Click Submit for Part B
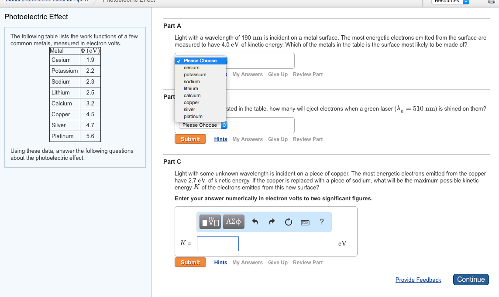This screenshot has width=499, height=297. coord(190,139)
